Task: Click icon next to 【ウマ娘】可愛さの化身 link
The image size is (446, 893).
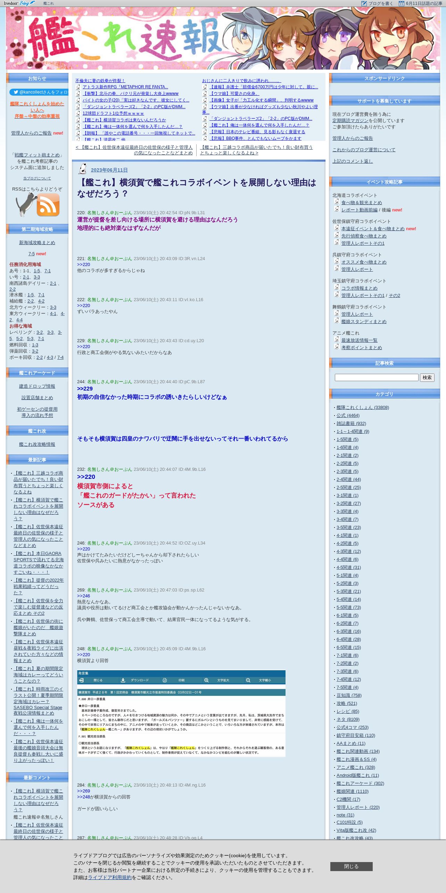Action: pos(205,94)
